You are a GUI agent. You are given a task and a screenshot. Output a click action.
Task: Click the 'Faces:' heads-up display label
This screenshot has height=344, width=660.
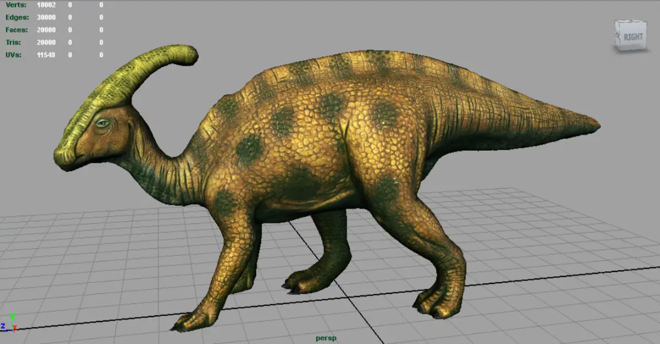(16, 30)
